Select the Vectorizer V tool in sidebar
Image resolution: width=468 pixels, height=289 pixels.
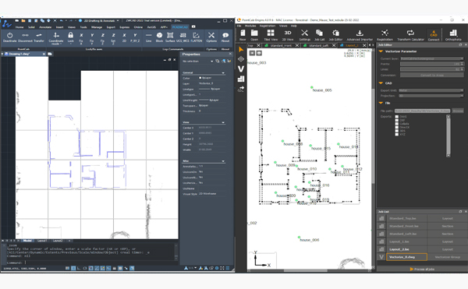point(241,69)
